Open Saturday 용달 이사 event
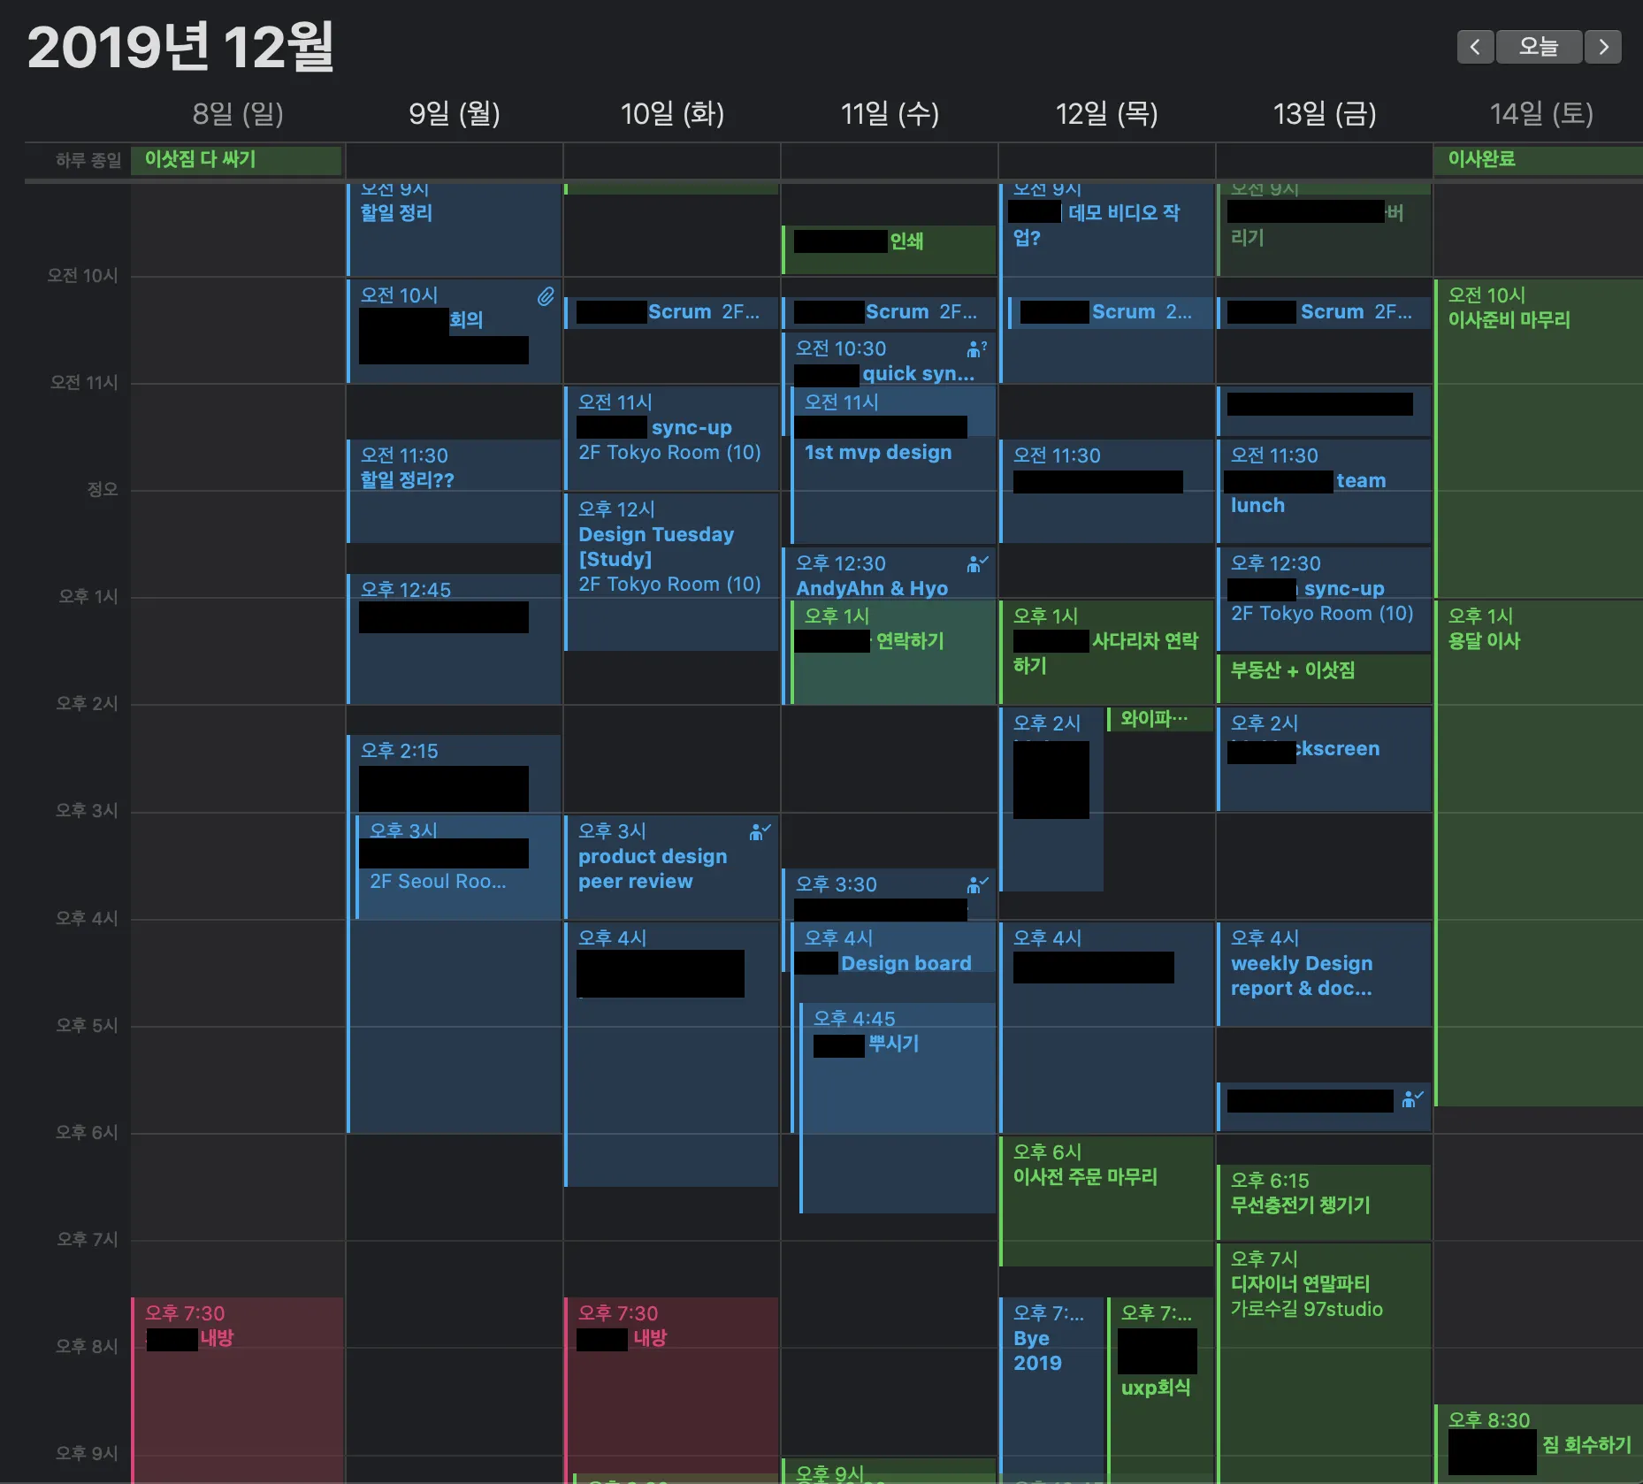The width and height of the screenshot is (1643, 1484). tap(1538, 853)
